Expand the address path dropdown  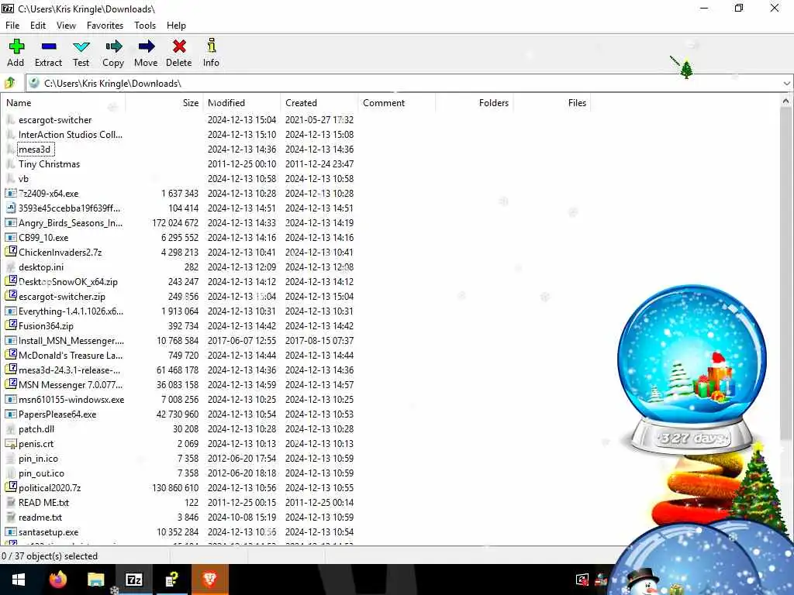(786, 83)
